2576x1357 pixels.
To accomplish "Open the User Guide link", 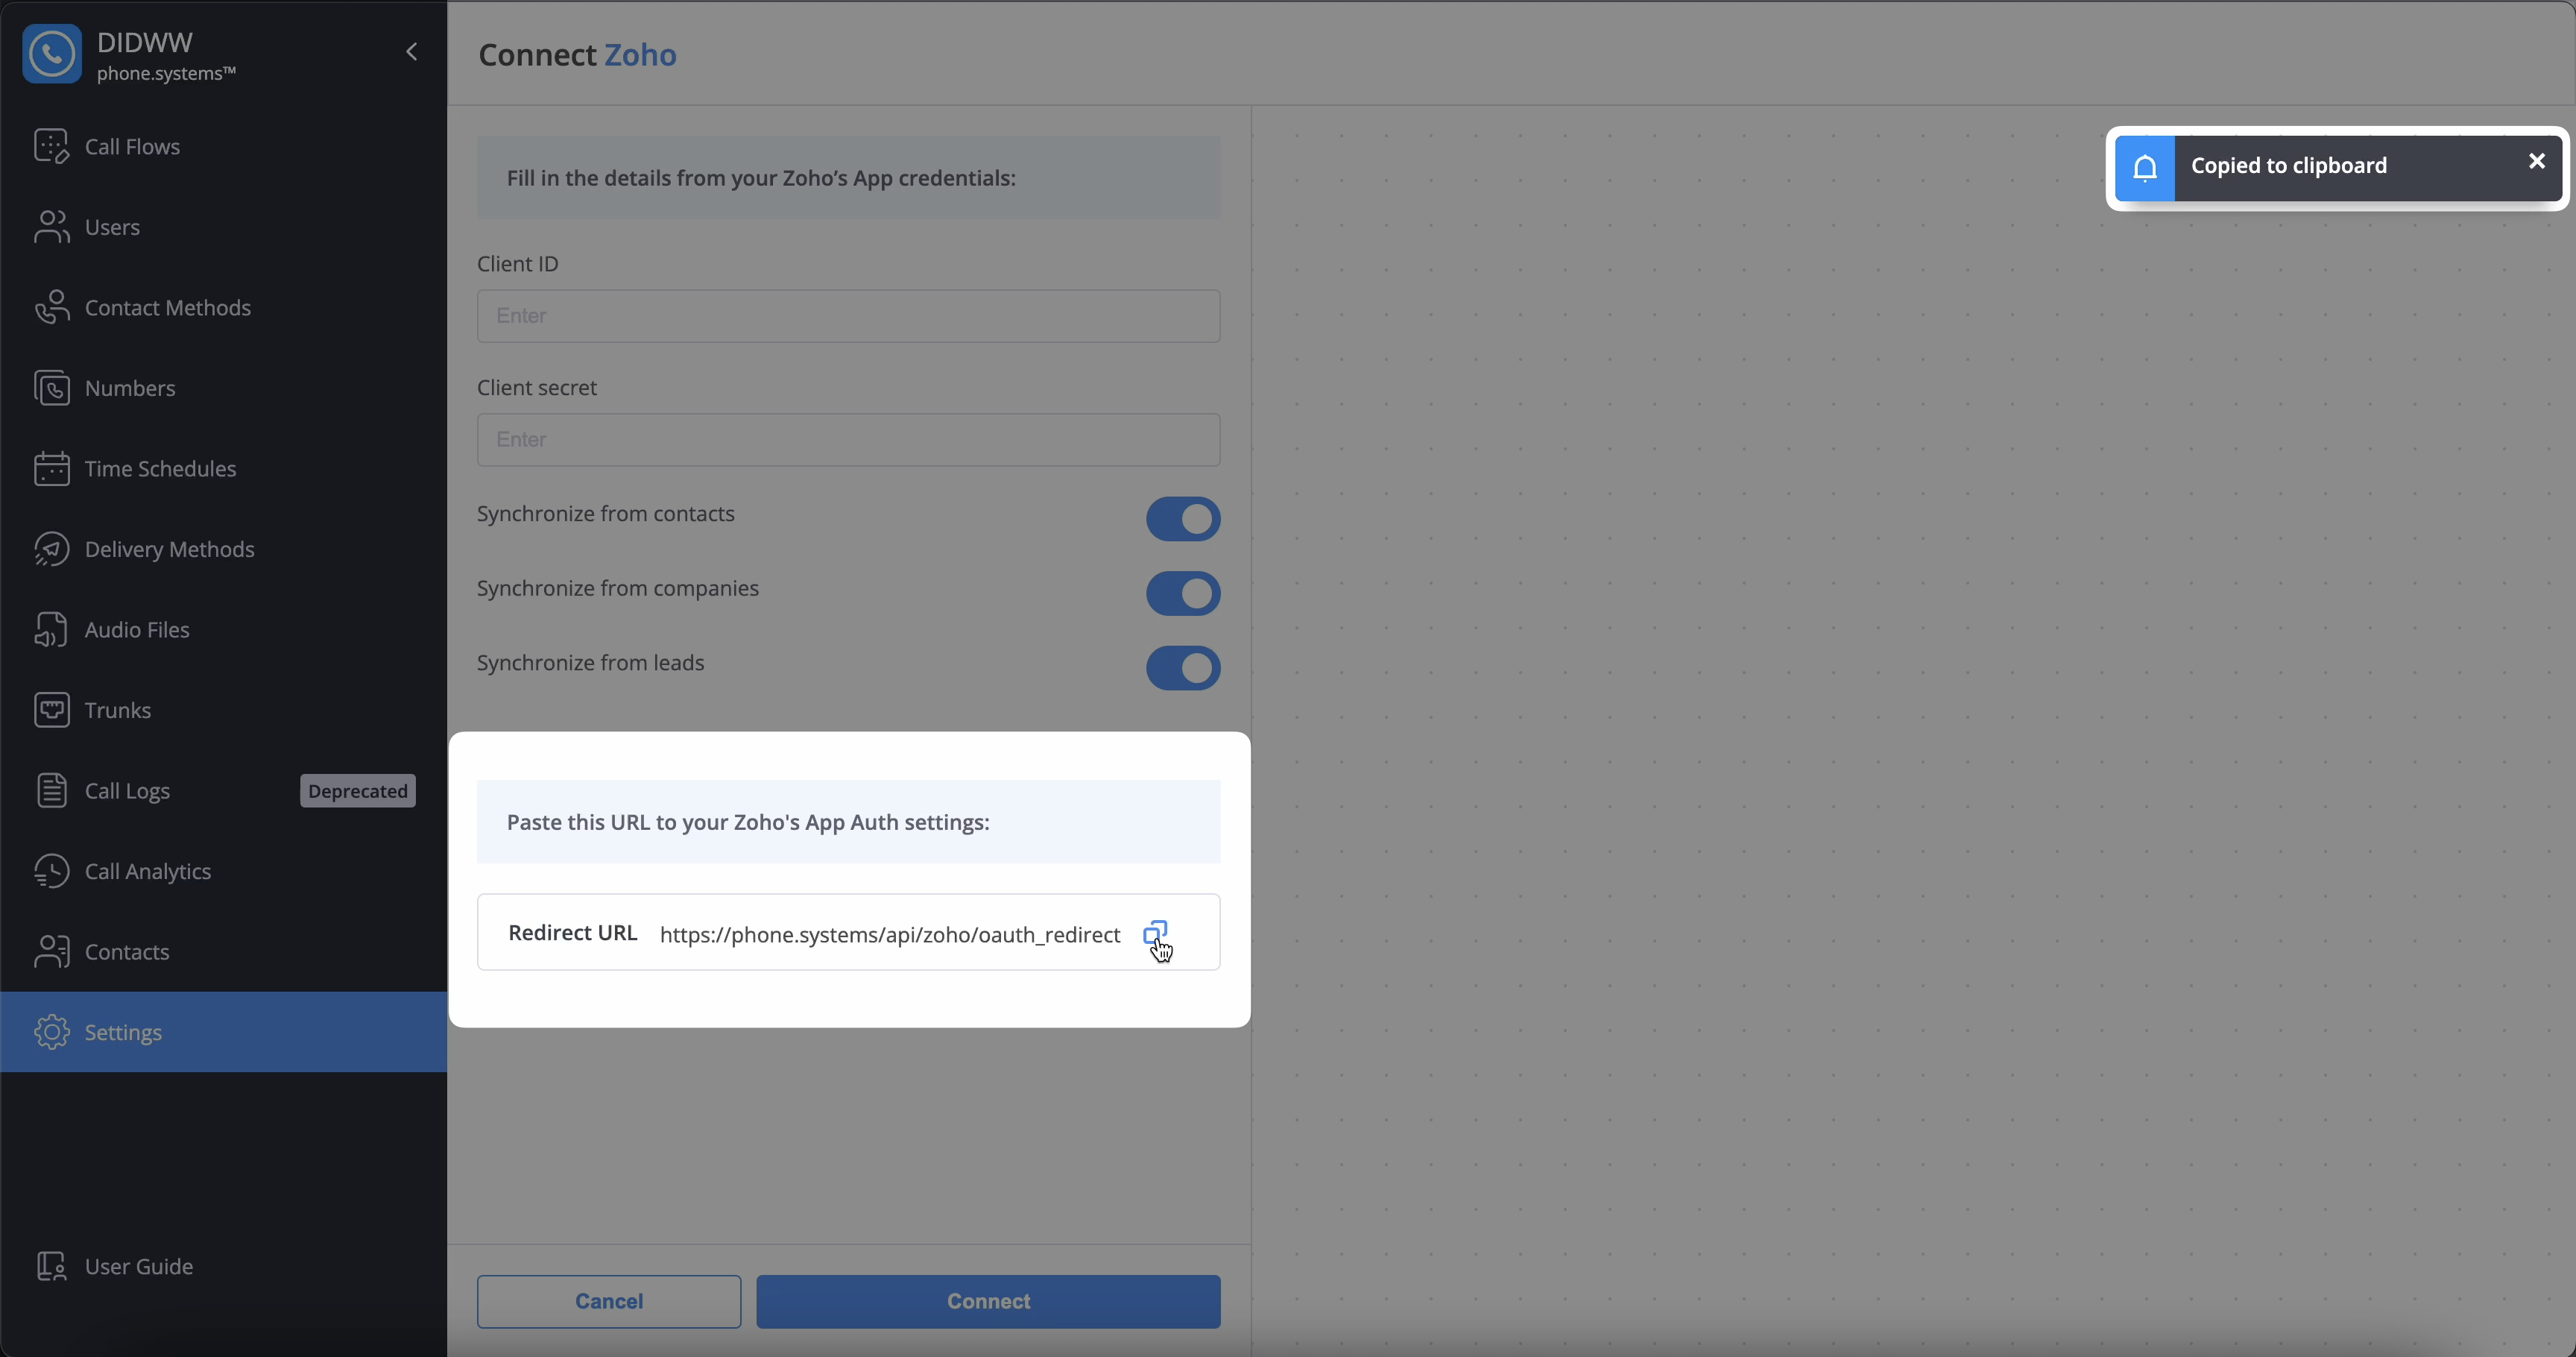I will (x=224, y=1266).
